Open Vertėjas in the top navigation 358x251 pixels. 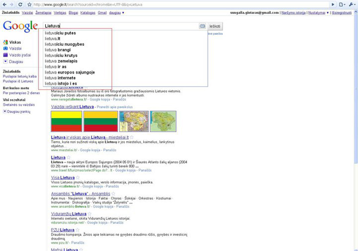click(x=60, y=13)
